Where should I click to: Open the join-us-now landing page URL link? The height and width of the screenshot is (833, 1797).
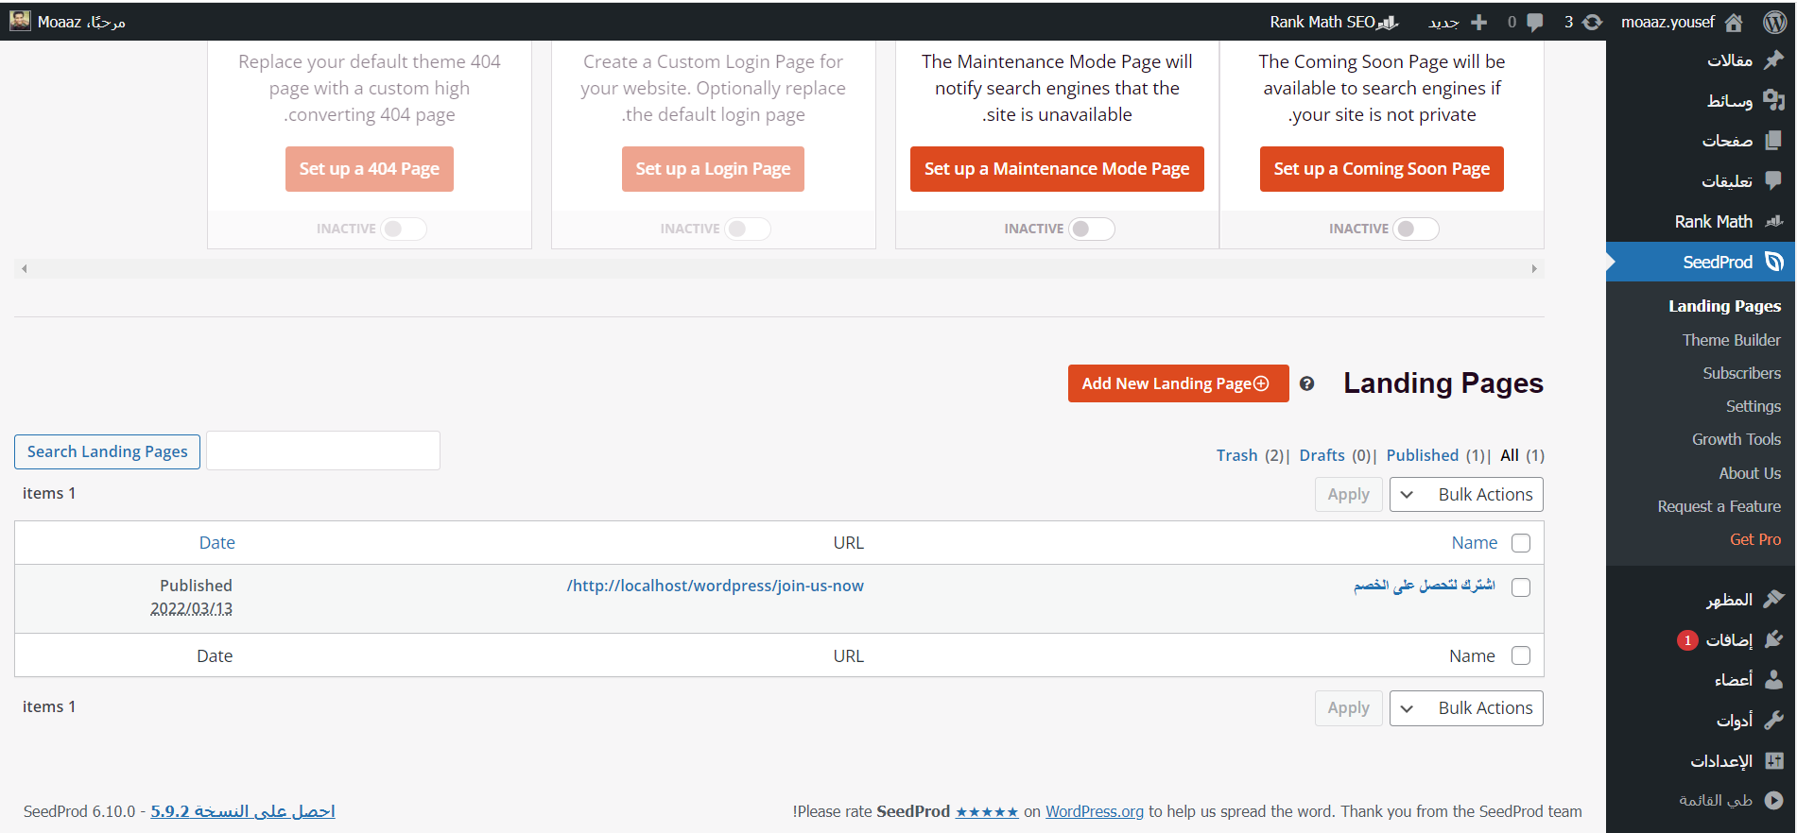tap(715, 586)
